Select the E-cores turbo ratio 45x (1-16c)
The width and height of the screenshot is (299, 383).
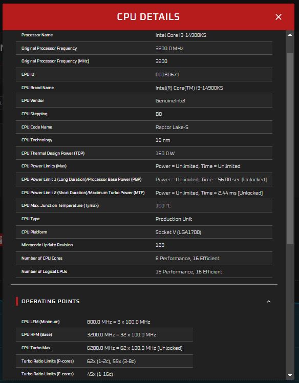[x=100, y=374]
